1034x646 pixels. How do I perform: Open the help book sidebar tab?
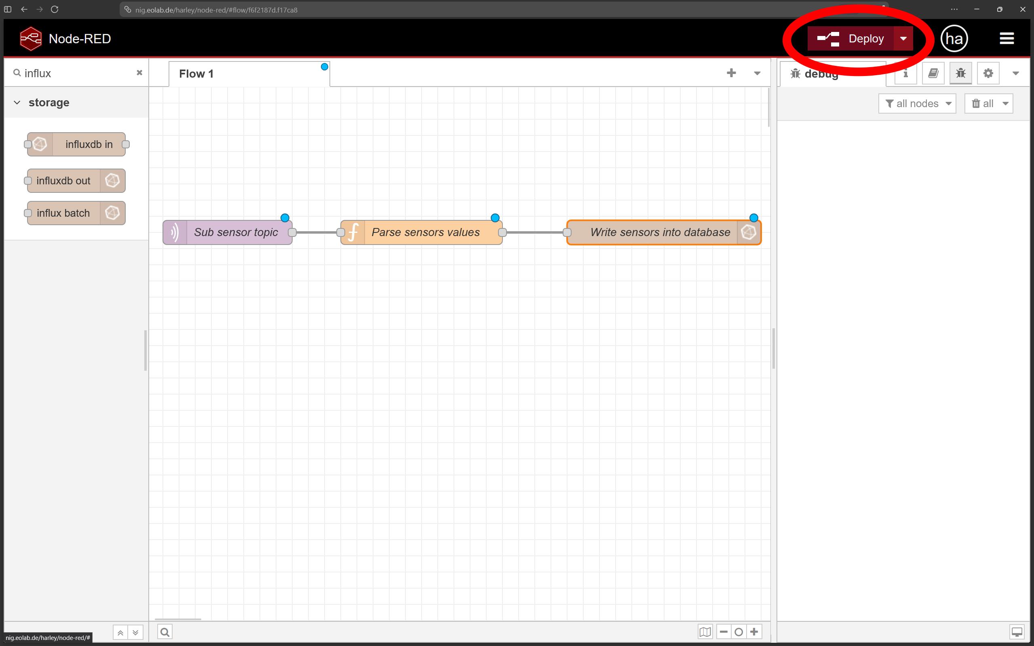point(933,74)
